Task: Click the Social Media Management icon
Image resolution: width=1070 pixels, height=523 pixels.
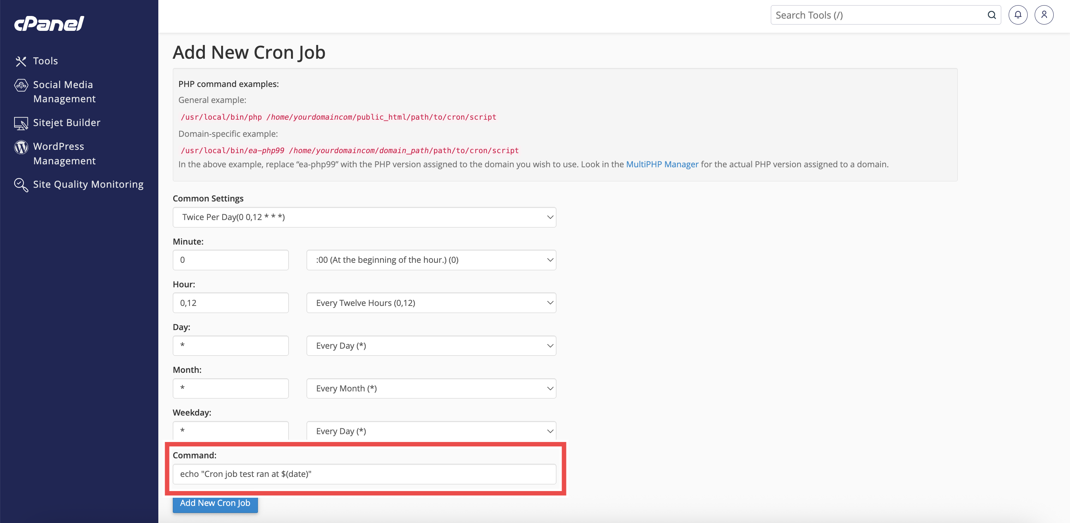Action: coord(21,85)
